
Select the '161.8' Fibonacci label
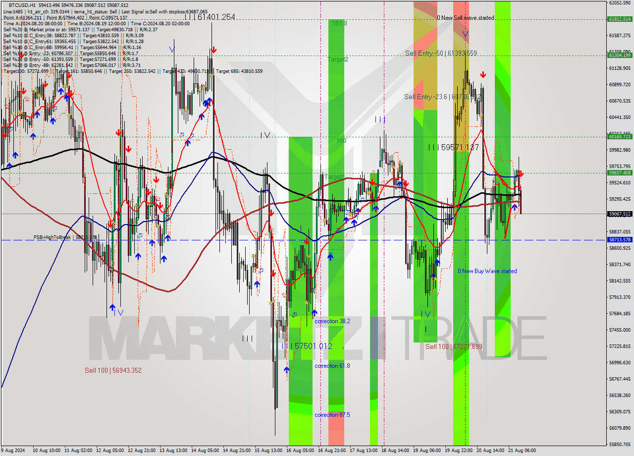[339, 23]
